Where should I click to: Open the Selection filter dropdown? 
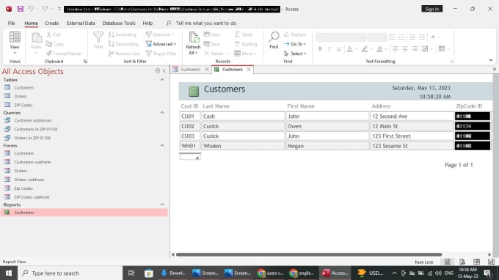click(x=160, y=34)
